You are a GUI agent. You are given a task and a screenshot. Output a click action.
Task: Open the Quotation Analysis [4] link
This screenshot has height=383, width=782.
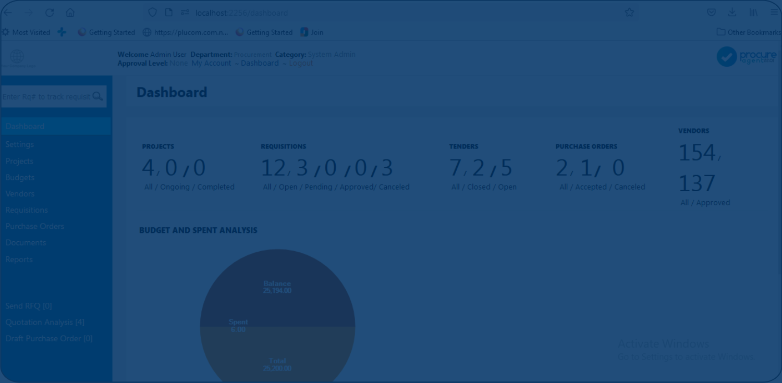(x=45, y=322)
